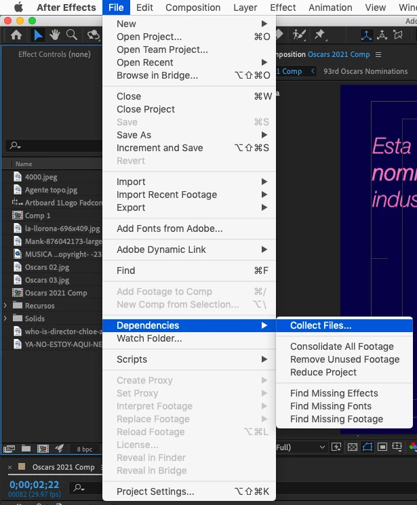The width and height of the screenshot is (417, 505).
Task: Select the Hand tool
Action: pyautogui.click(x=55, y=35)
